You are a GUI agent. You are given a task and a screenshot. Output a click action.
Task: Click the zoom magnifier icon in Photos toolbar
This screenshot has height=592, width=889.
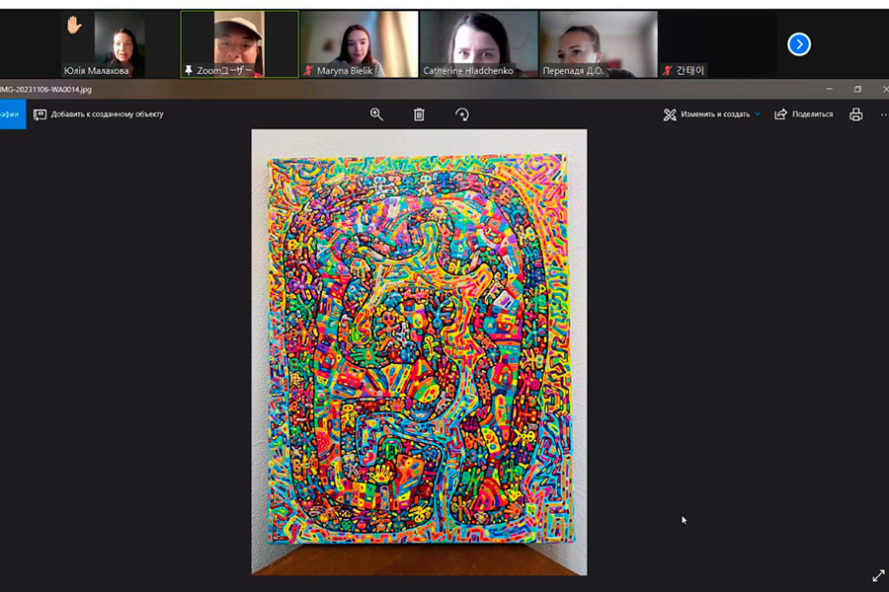[376, 114]
